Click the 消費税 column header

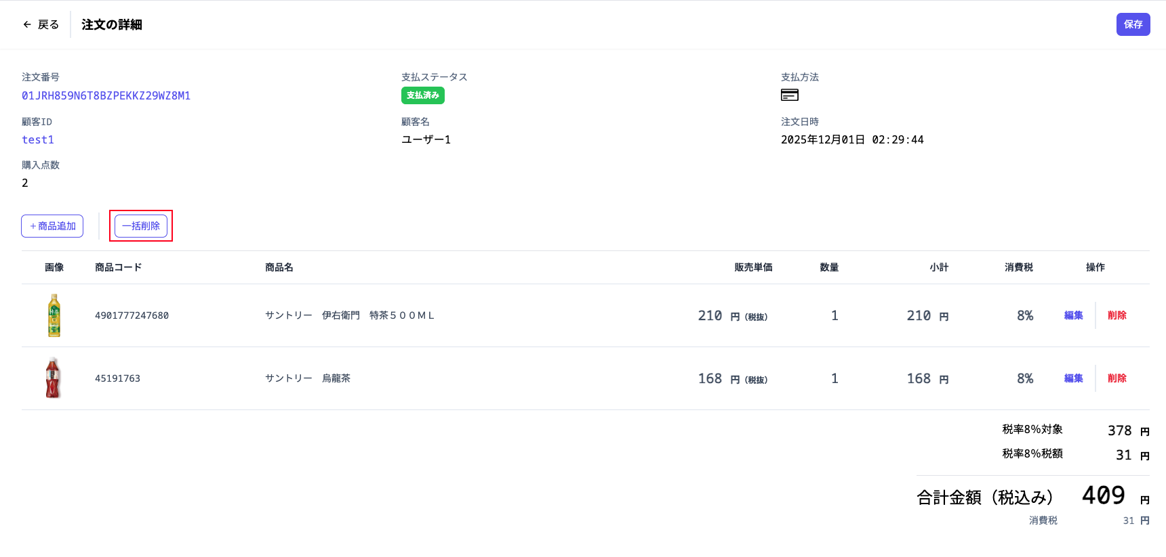tap(1019, 267)
